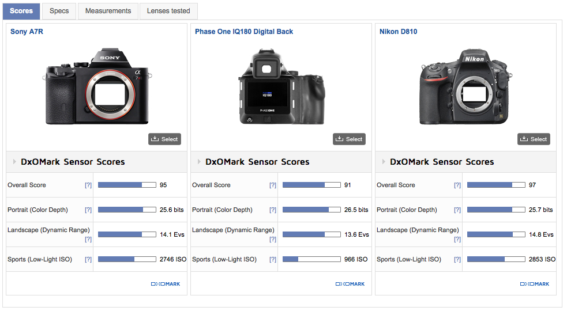
Task: Show help for Nikon D810 Sports Low-Light ISO
Action: pyautogui.click(x=457, y=259)
